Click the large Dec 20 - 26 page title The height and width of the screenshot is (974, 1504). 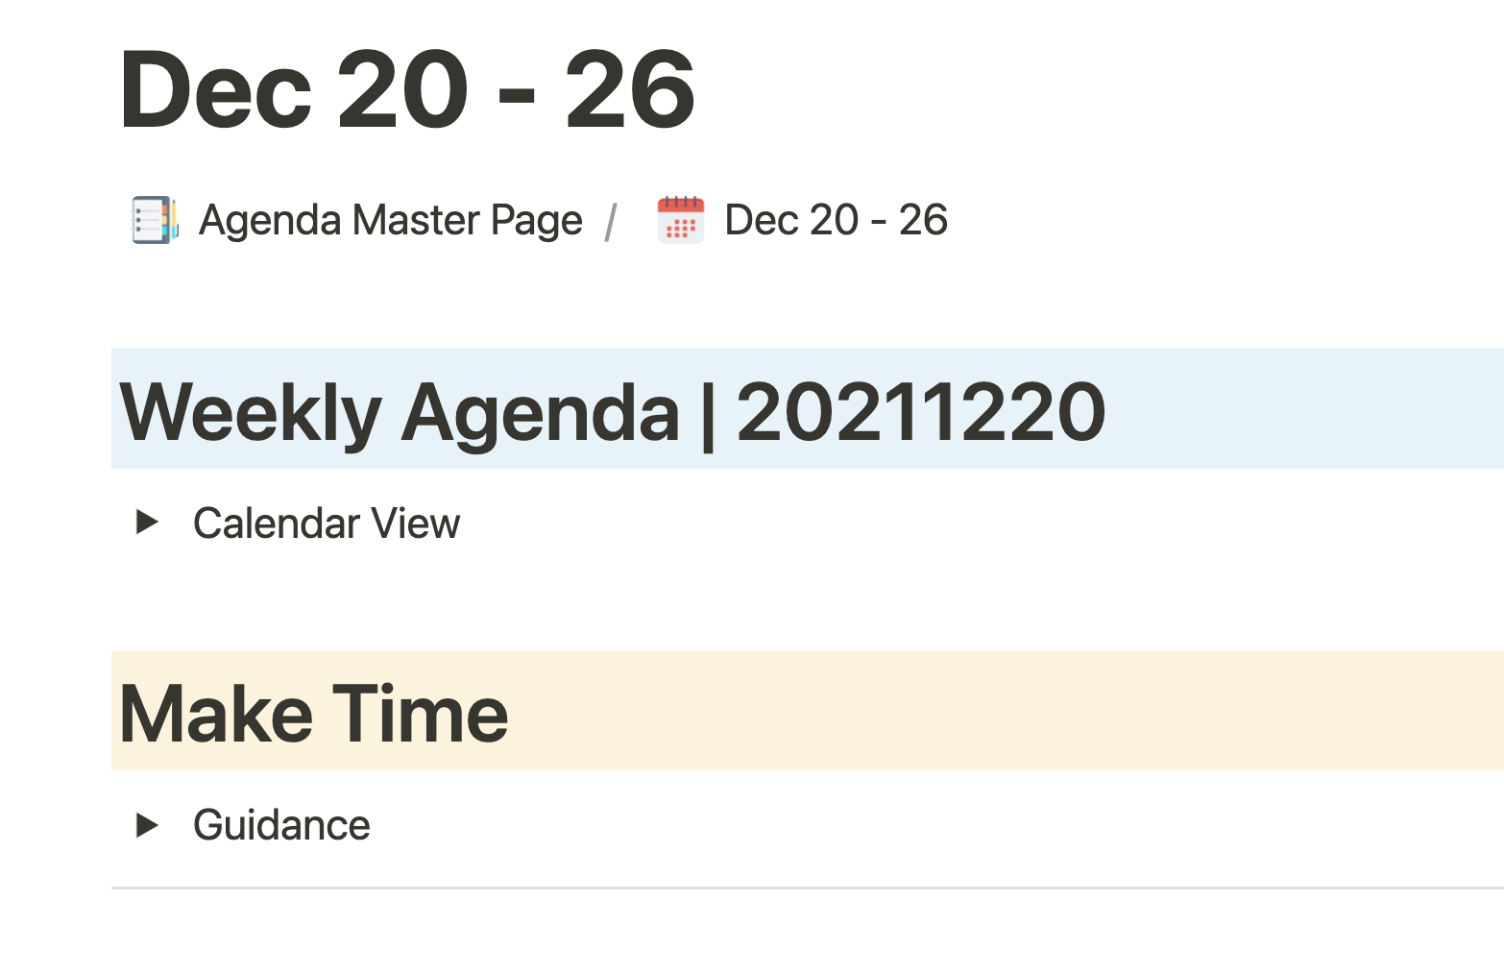click(x=407, y=90)
